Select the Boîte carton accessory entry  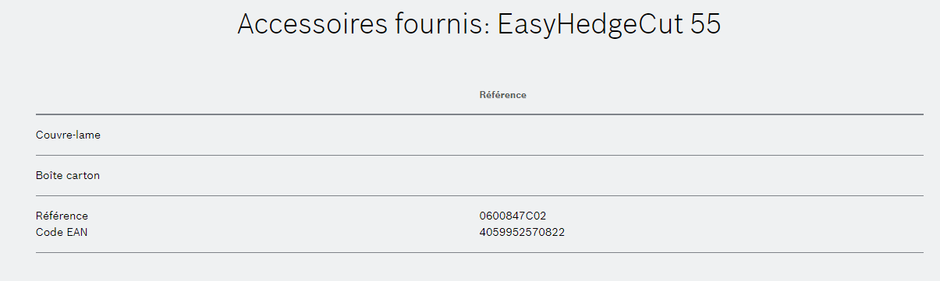tap(68, 176)
